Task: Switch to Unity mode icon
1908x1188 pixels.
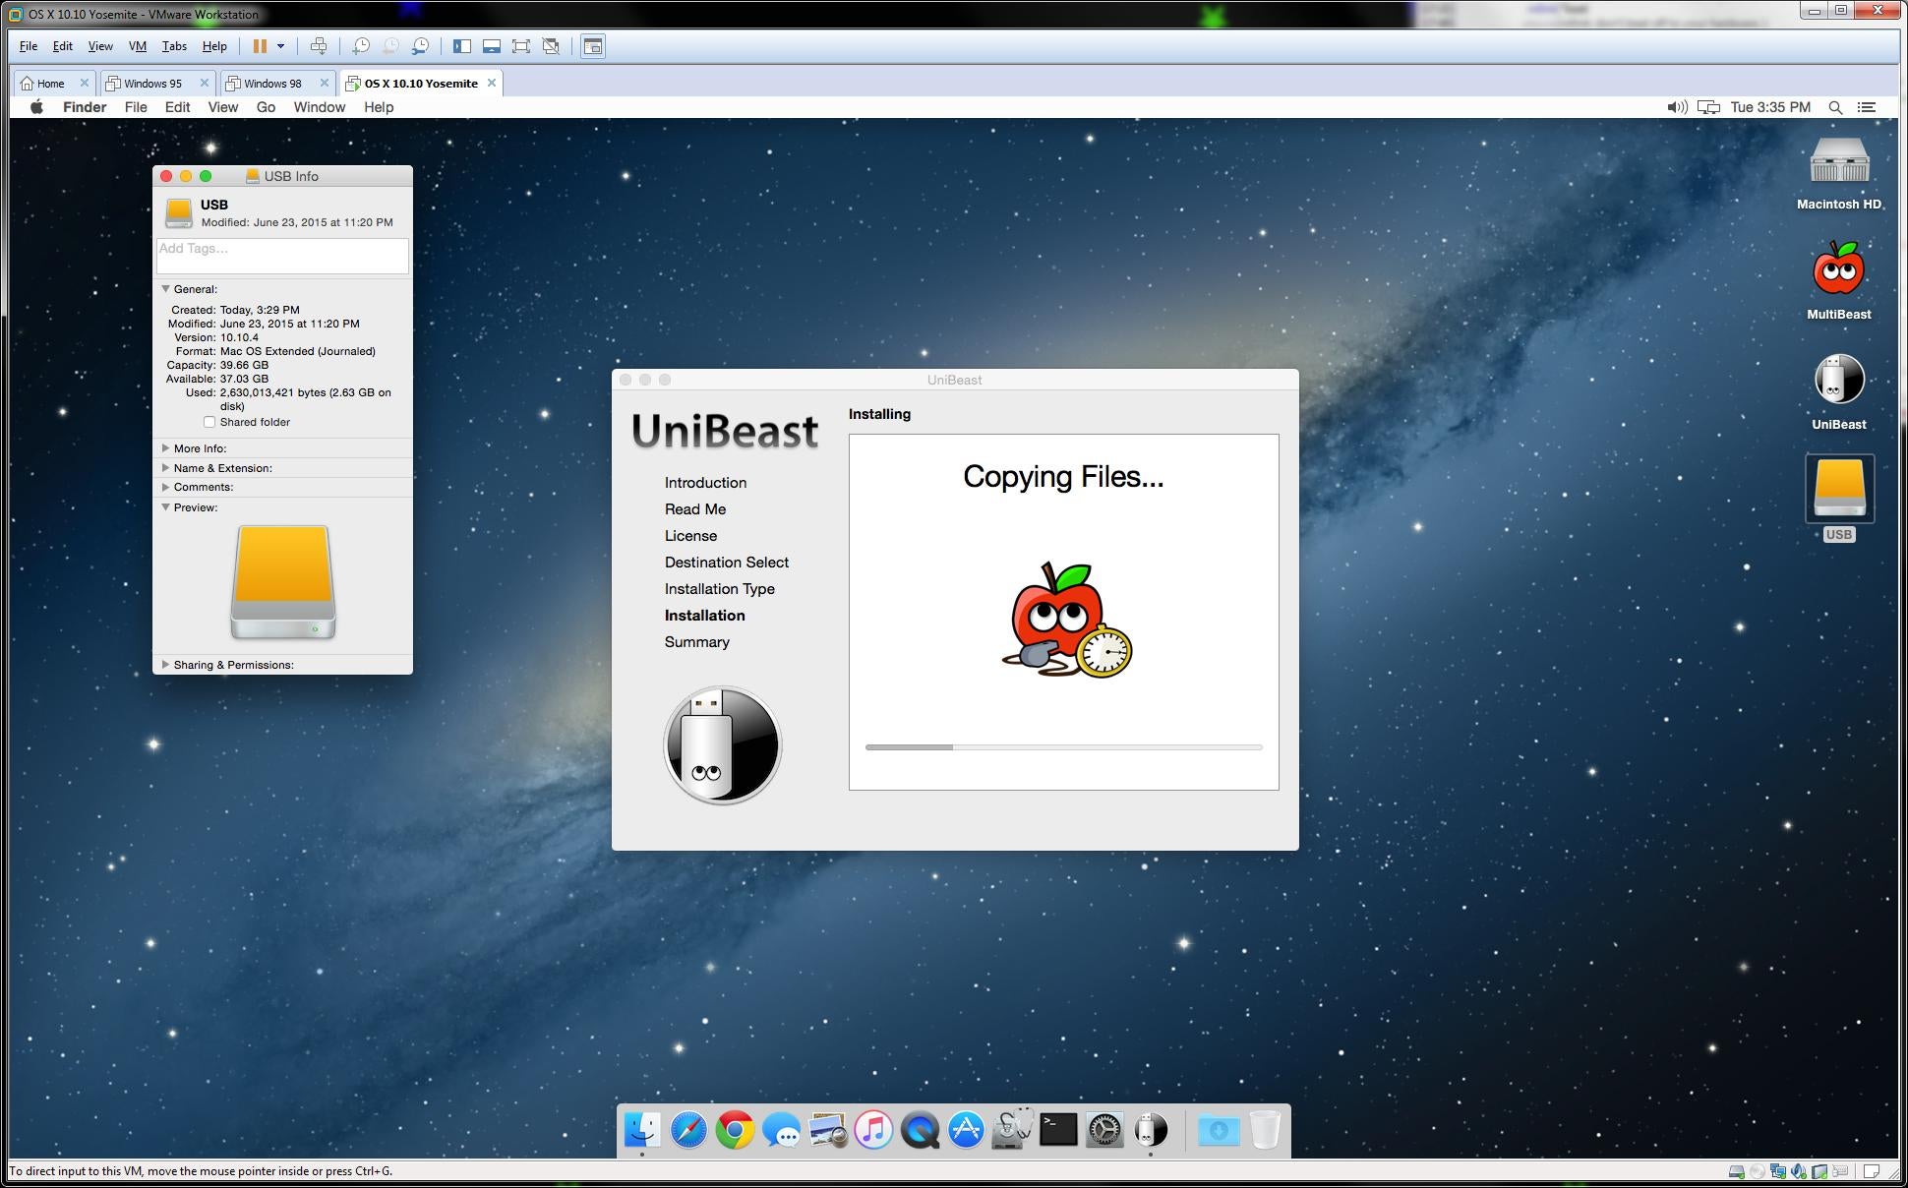Action: [x=552, y=46]
